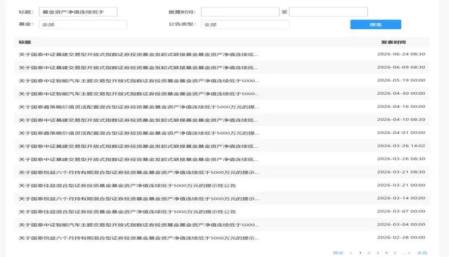Image resolution: width=449 pixels, height=257 pixels.
Task: Open the 智能汽车 announcement title dated 2026-03-04
Action: pos(139,225)
